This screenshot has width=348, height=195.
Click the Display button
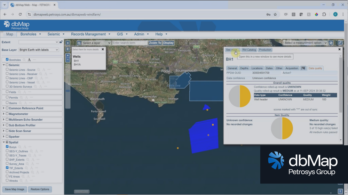pos(168,43)
